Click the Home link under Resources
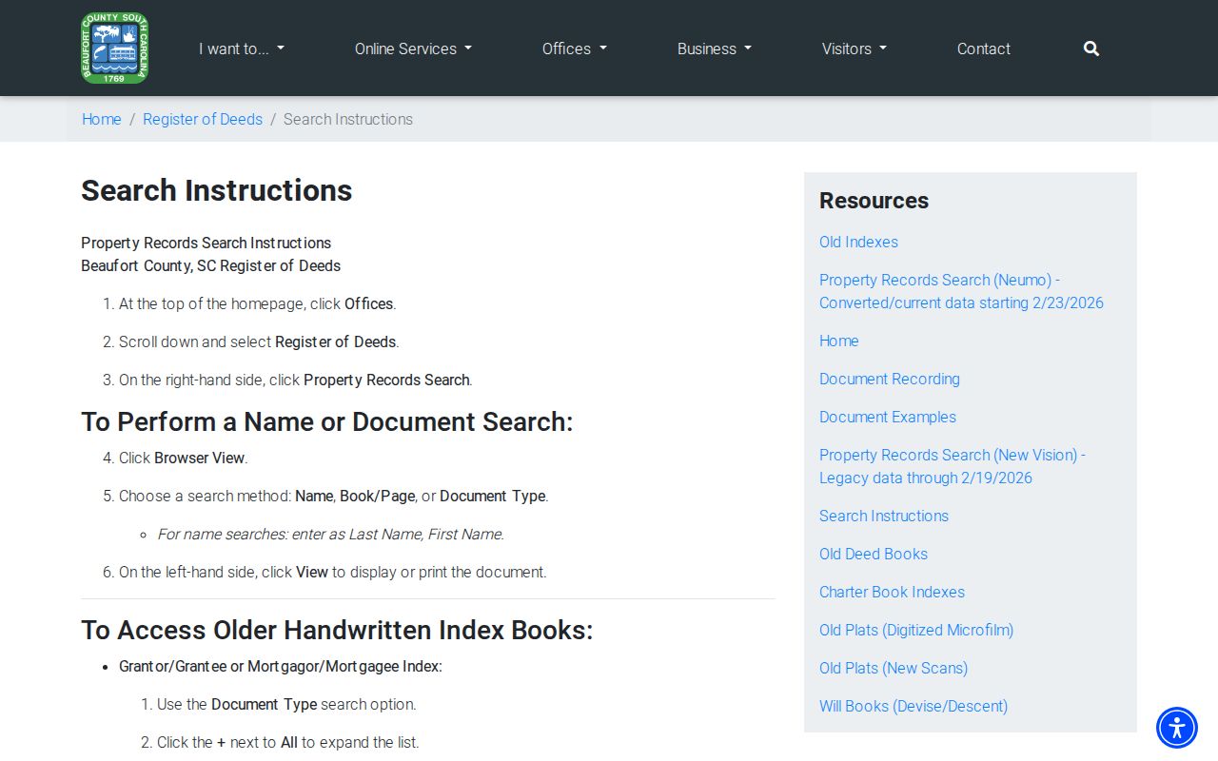The width and height of the screenshot is (1218, 761). [839, 341]
